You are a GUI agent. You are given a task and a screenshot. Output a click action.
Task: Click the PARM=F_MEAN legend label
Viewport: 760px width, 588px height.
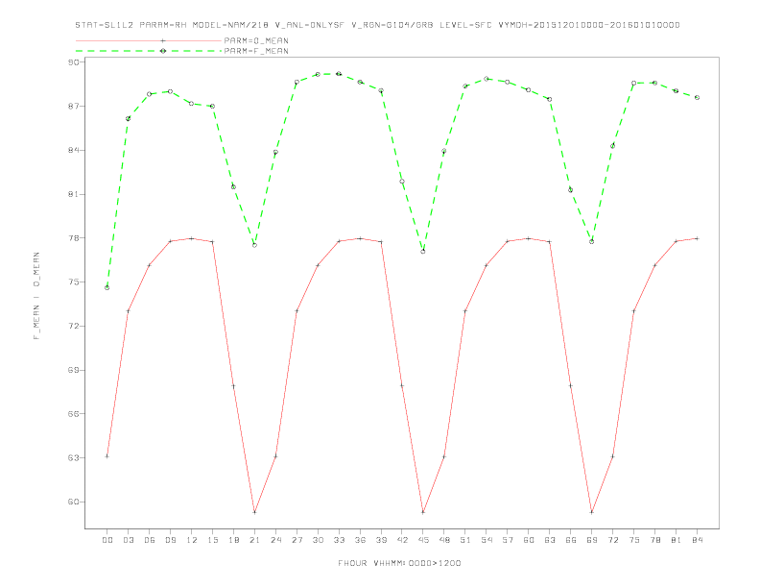coord(256,51)
